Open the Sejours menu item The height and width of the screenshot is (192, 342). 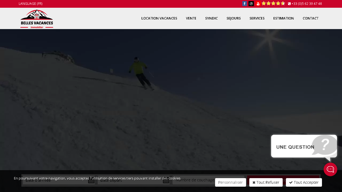click(x=234, y=18)
